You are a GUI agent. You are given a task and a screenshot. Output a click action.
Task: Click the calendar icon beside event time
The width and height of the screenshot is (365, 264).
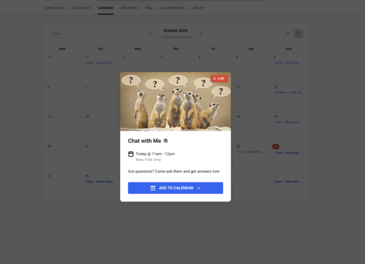[x=131, y=154]
